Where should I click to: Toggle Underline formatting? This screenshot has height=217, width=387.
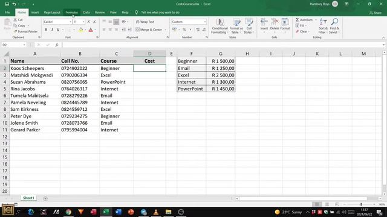click(58, 30)
